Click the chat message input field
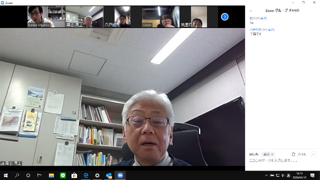 [x=282, y=160]
